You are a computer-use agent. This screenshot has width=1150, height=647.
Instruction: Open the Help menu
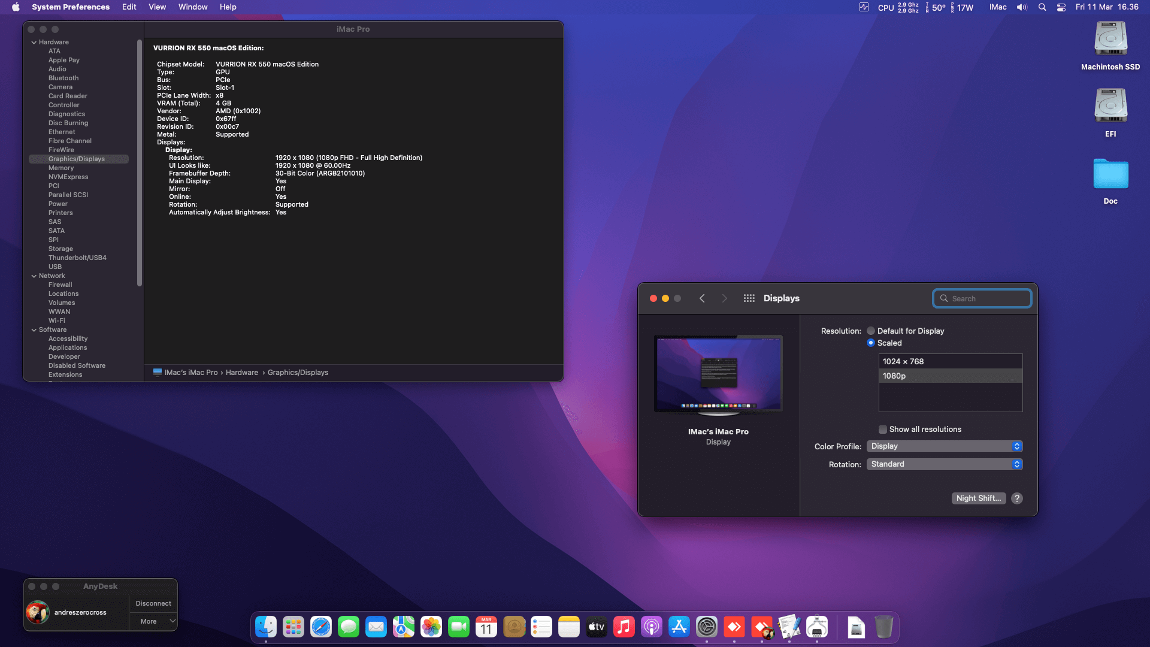228,7
